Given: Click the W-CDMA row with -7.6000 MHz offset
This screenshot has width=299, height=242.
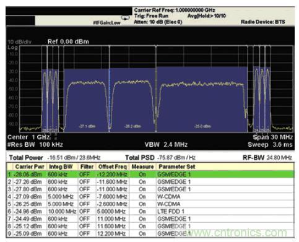Looking at the screenshot, I should (x=150, y=197).
